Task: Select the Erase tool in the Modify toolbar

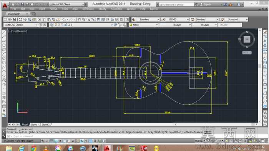Action: pos(265,32)
